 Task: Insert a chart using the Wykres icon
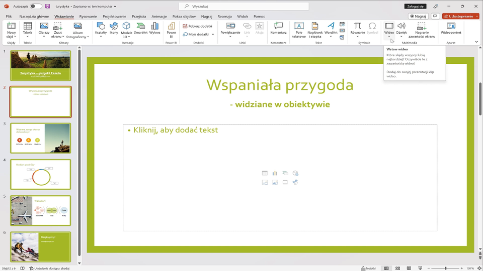[x=154, y=28]
